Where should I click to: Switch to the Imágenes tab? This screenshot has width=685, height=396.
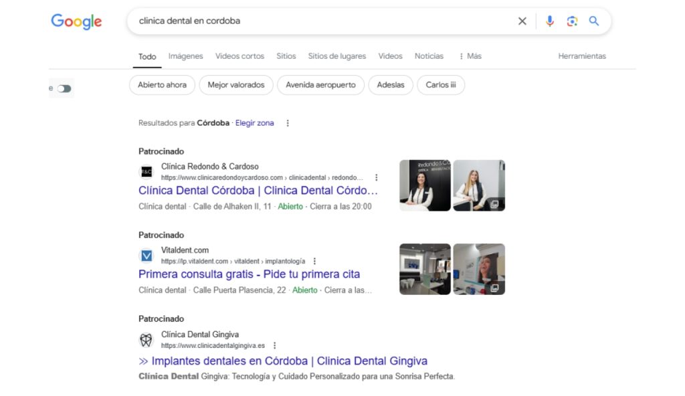pos(185,56)
